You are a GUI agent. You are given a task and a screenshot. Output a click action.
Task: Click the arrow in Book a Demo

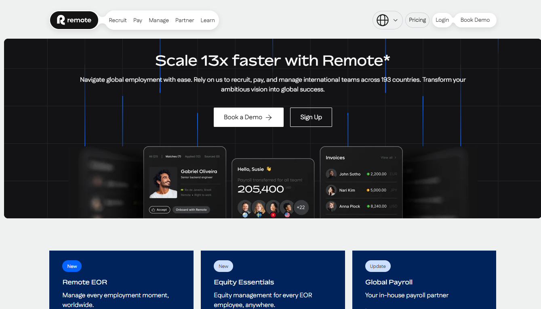click(269, 117)
